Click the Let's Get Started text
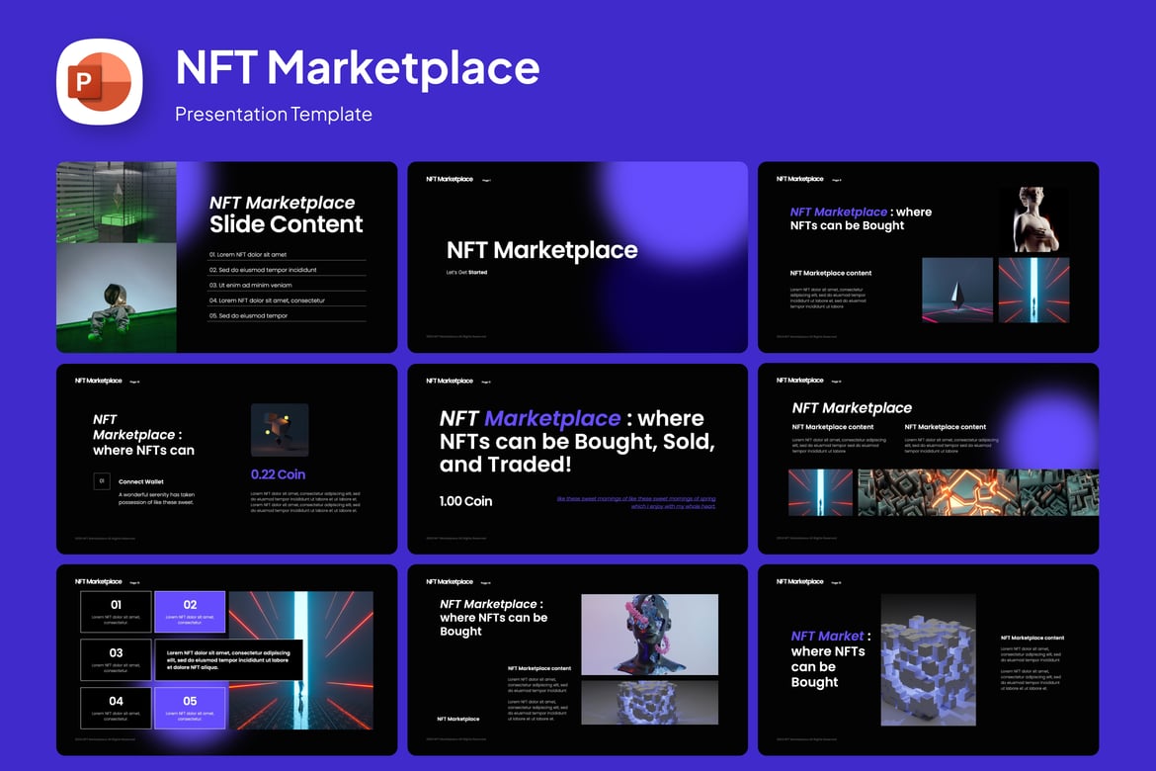The width and height of the screenshot is (1156, 771). [466, 272]
